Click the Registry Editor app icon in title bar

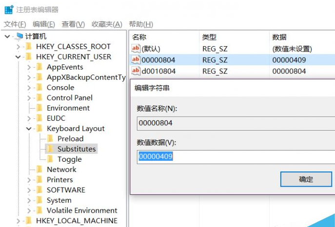coord(9,9)
